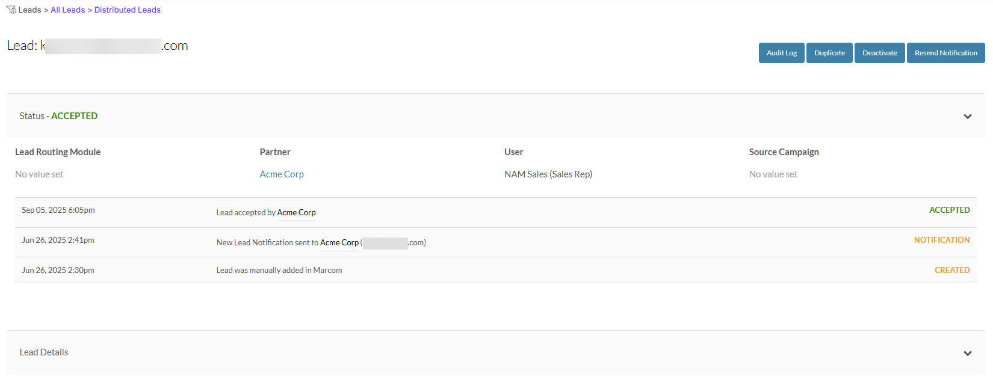The height and width of the screenshot is (377, 993).
Task: Click Acme Corp in lead accepted row
Action: [296, 213]
